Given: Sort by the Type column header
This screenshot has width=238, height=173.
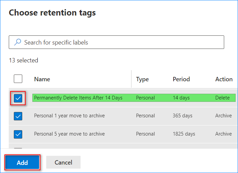Looking at the screenshot, I should pyautogui.click(x=142, y=79).
